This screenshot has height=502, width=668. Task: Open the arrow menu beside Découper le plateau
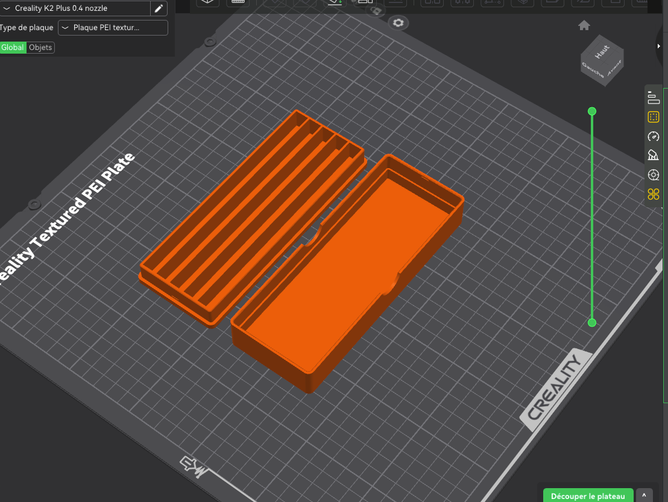[644, 495]
